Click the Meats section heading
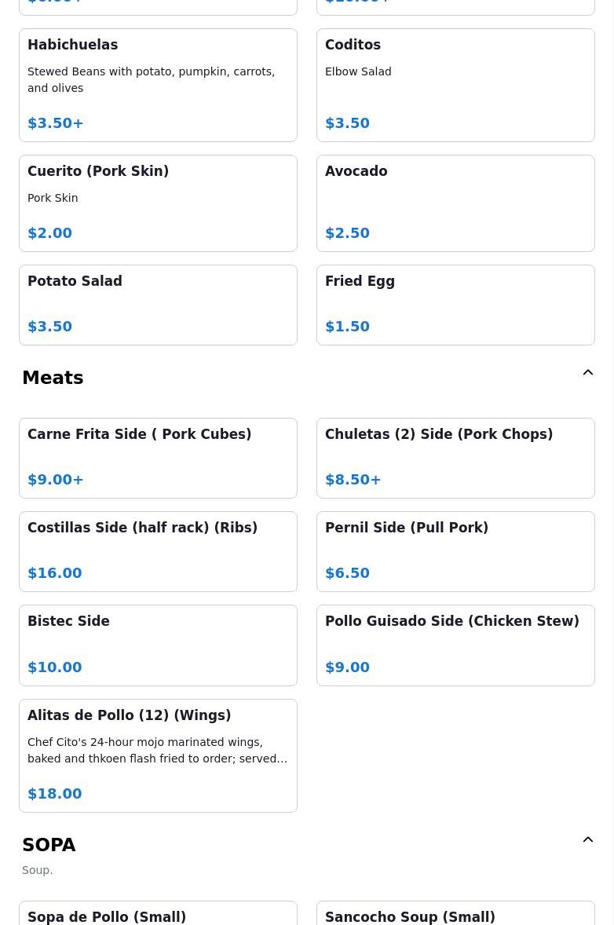 point(53,378)
